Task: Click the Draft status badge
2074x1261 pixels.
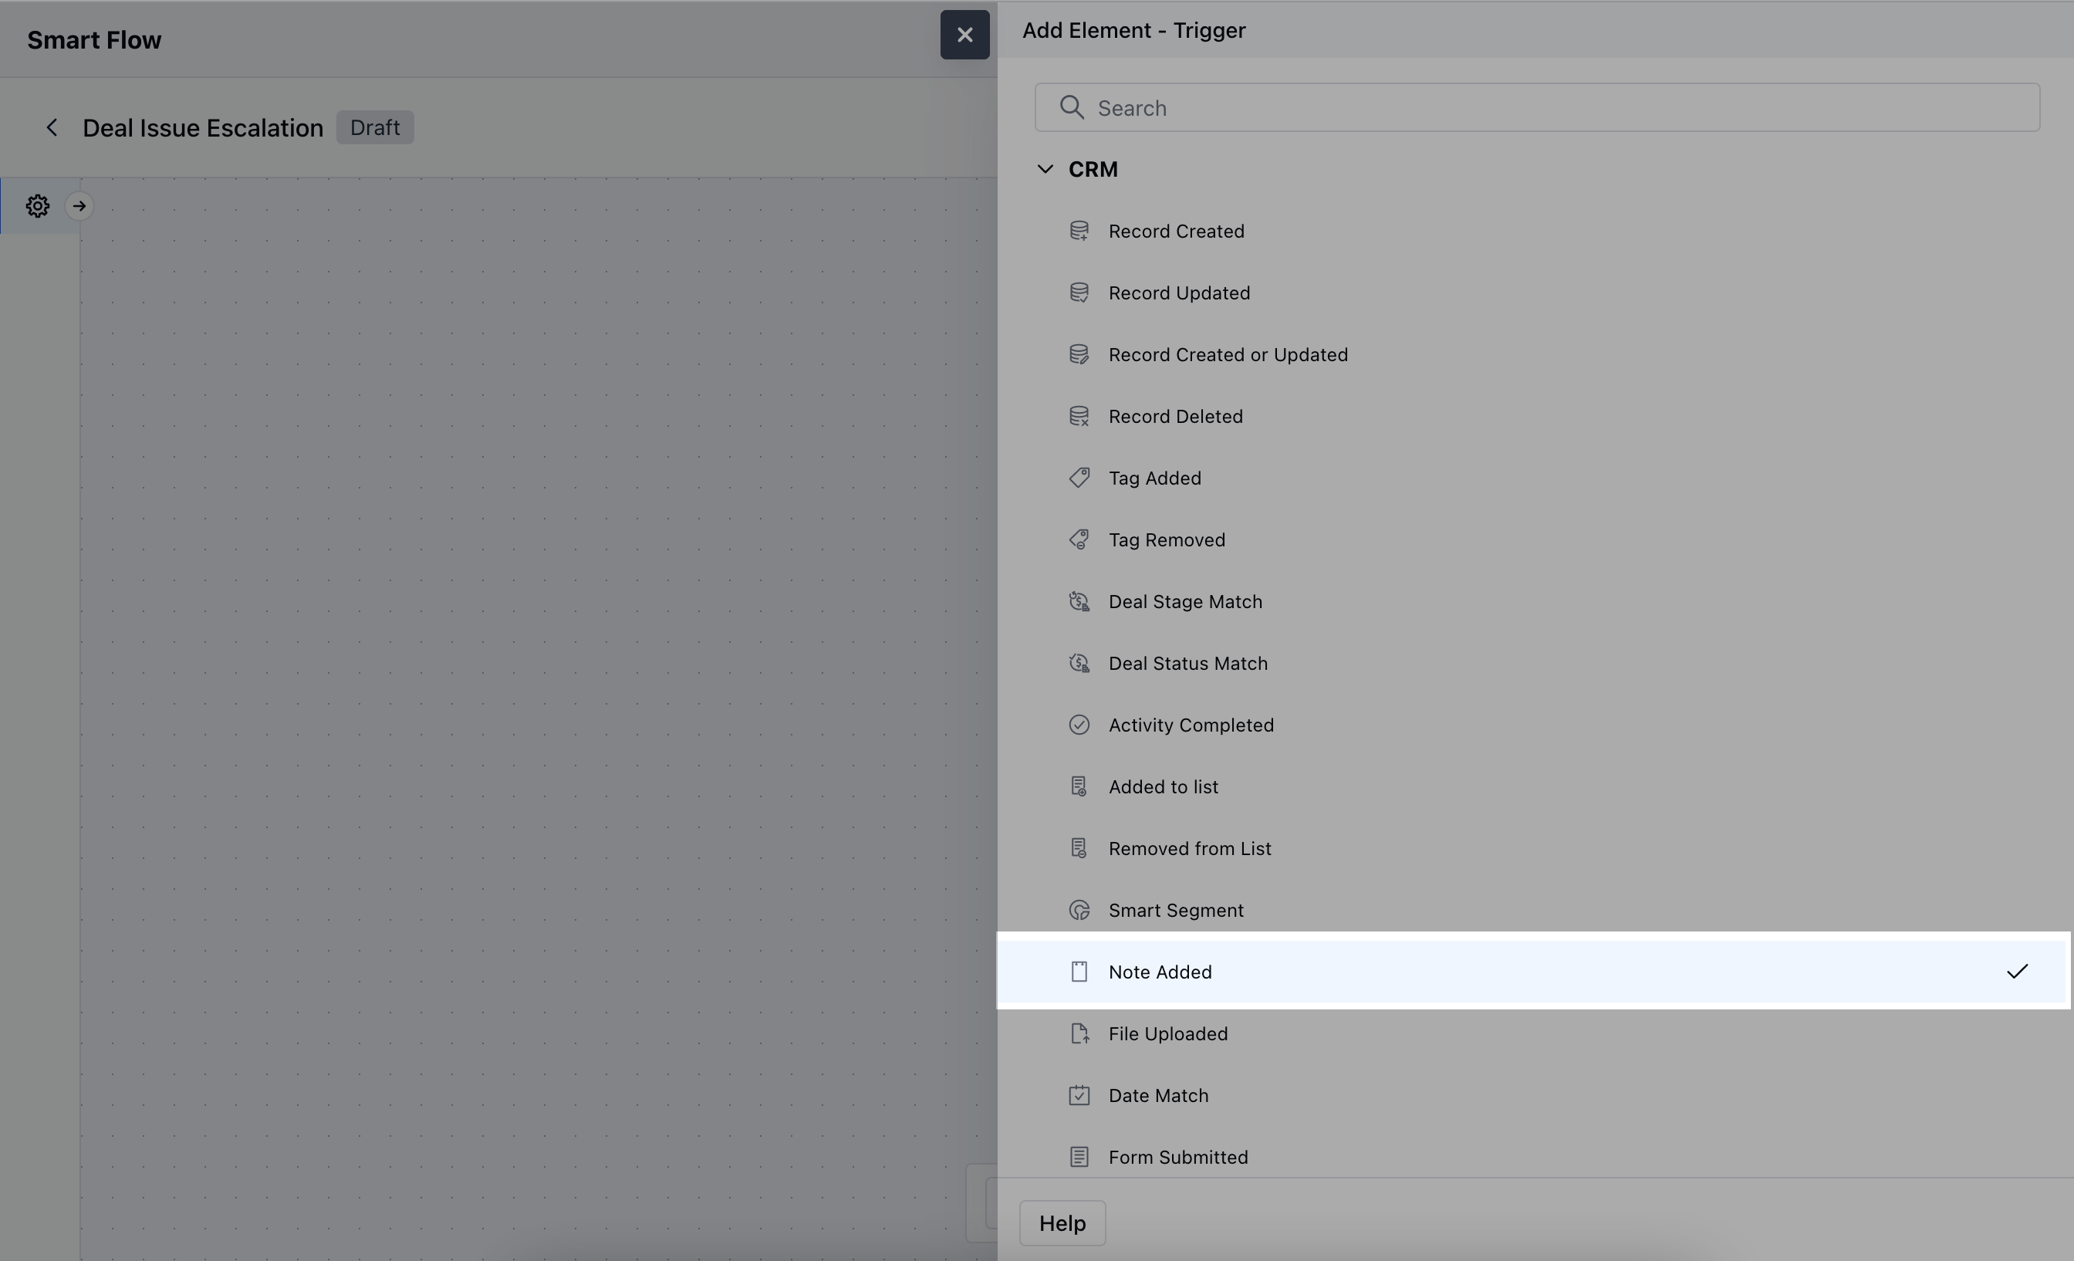Action: (374, 128)
